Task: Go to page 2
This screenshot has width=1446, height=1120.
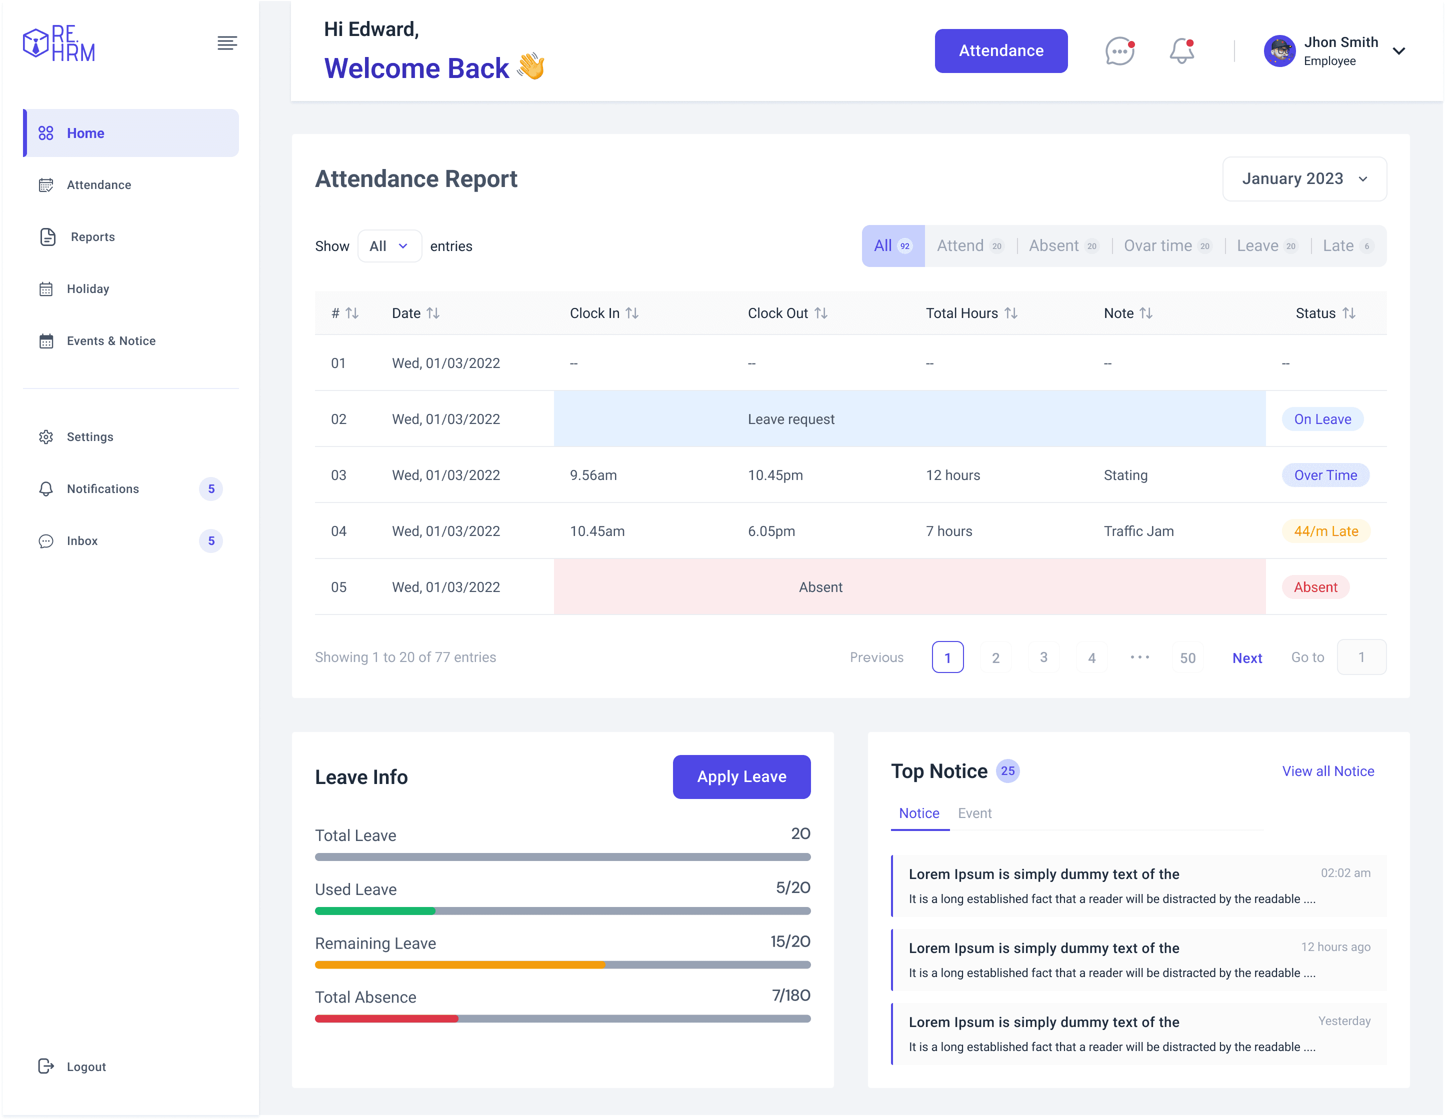Action: pyautogui.click(x=996, y=657)
